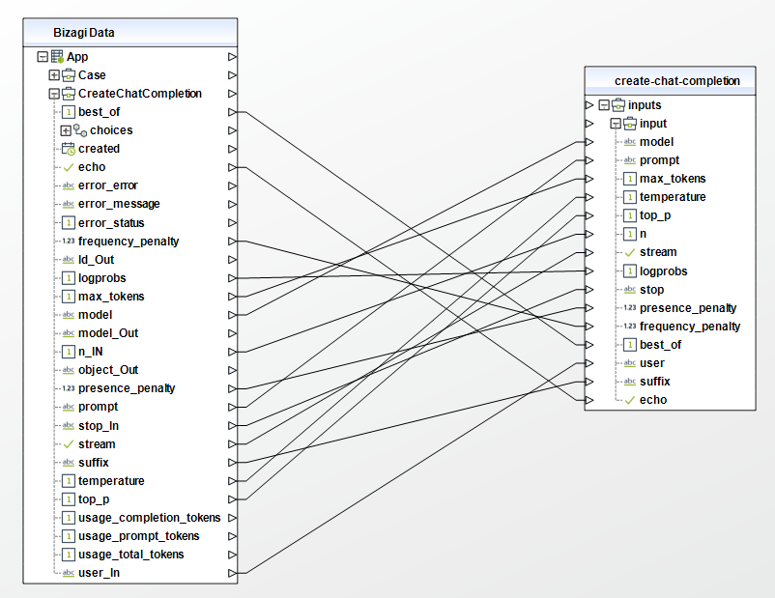The image size is (775, 598).
Task: Click the n input connector in create-chat-completion
Action: [x=589, y=234]
